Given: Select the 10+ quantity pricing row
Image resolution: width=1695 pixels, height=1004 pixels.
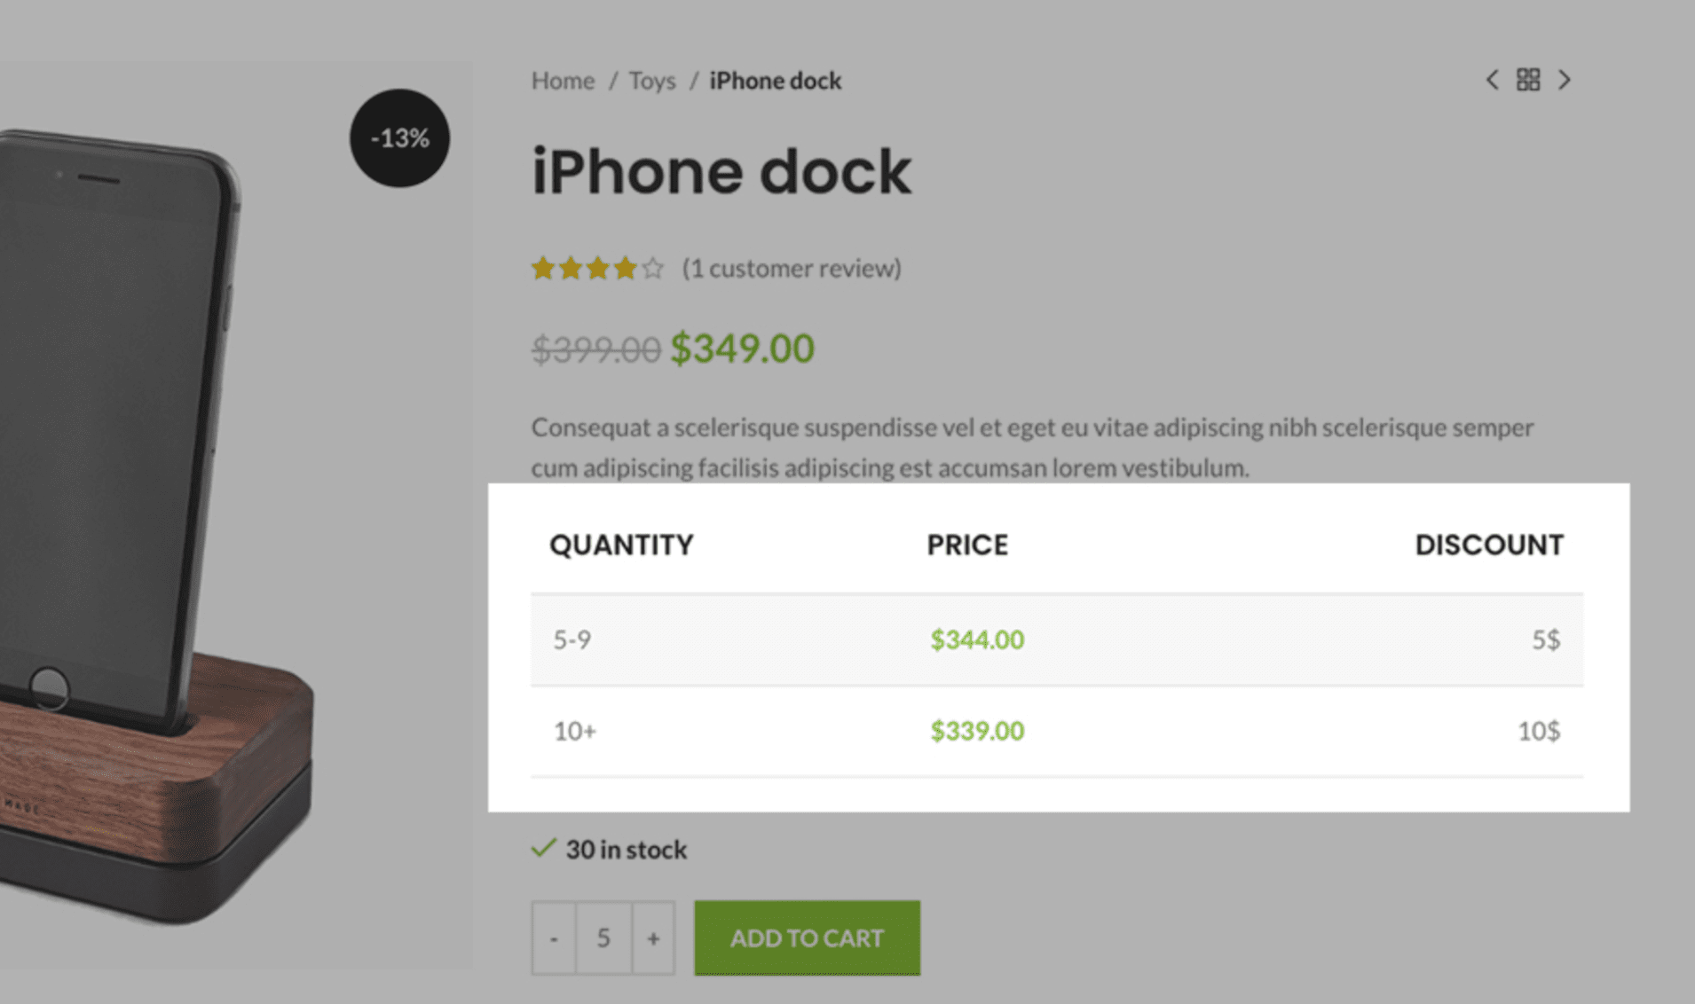Looking at the screenshot, I should tap(1057, 731).
